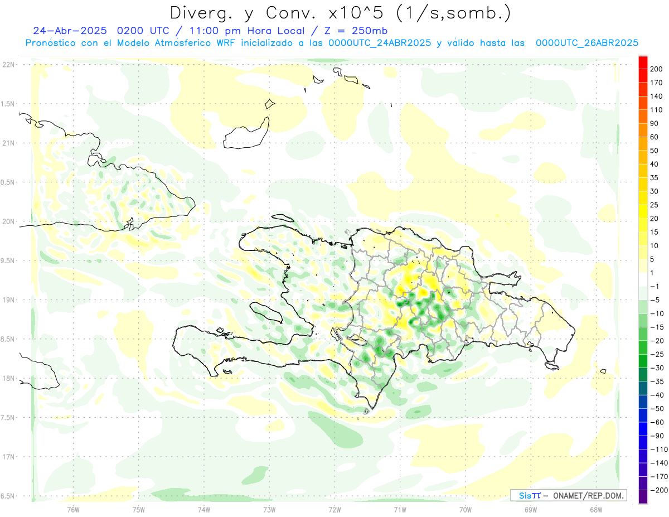Click the '0000UTC_26ABR2025' valid-until text
Screen dimensions: 669x517
[x=586, y=43]
